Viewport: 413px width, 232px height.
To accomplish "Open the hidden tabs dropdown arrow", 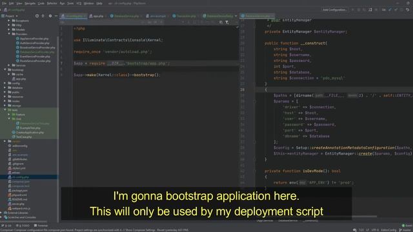I will [236, 16].
